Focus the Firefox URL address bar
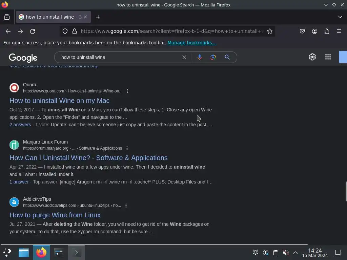 tap(172, 31)
